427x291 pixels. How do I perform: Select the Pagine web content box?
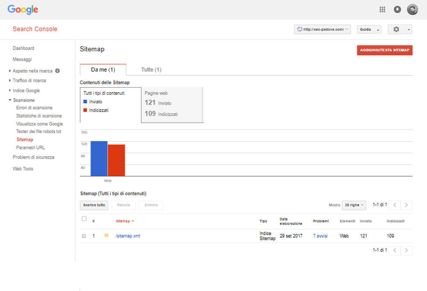click(172, 105)
